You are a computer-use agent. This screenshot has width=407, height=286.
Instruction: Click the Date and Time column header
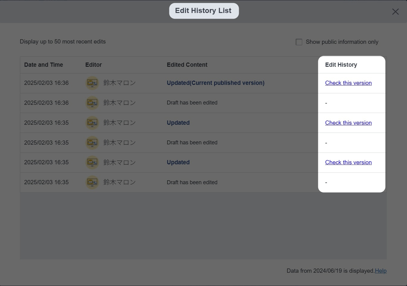point(43,65)
